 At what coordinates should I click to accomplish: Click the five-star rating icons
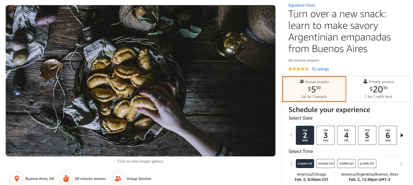298,69
